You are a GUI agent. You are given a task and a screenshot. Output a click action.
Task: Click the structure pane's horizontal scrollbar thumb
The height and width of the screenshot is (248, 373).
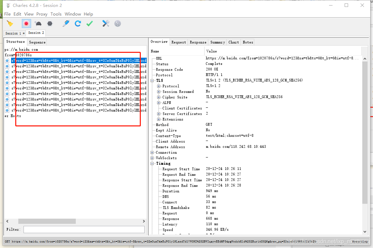pos(47,221)
